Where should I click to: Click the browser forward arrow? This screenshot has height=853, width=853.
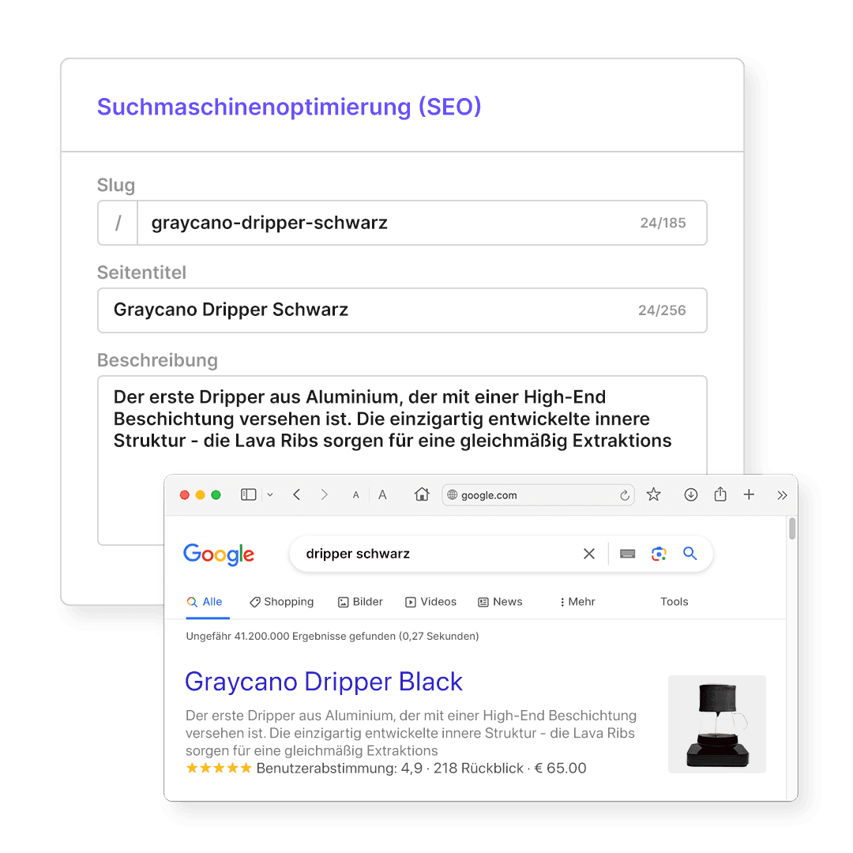(325, 494)
